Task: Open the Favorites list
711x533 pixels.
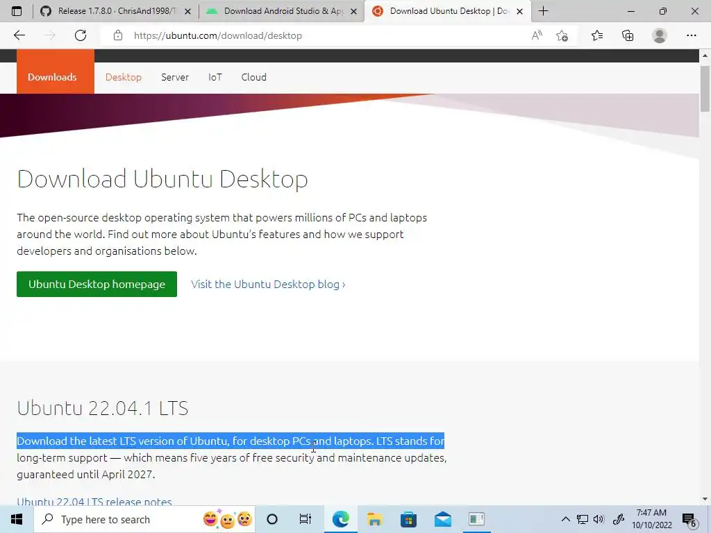Action: pos(597,35)
